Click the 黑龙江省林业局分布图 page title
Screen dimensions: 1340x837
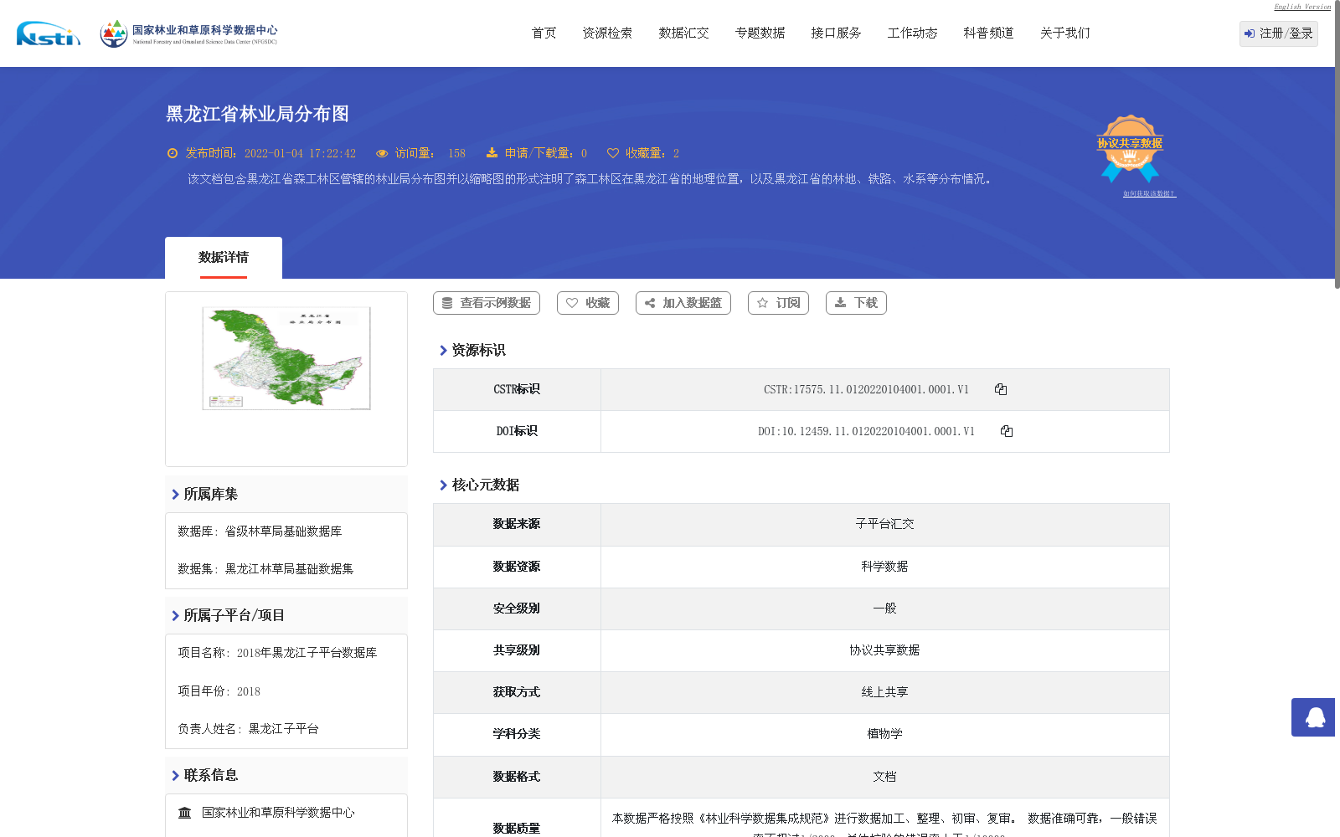click(257, 114)
